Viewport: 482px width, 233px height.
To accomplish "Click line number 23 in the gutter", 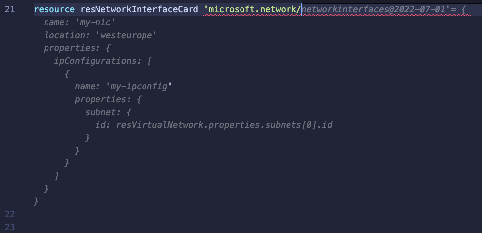I will [x=10, y=227].
